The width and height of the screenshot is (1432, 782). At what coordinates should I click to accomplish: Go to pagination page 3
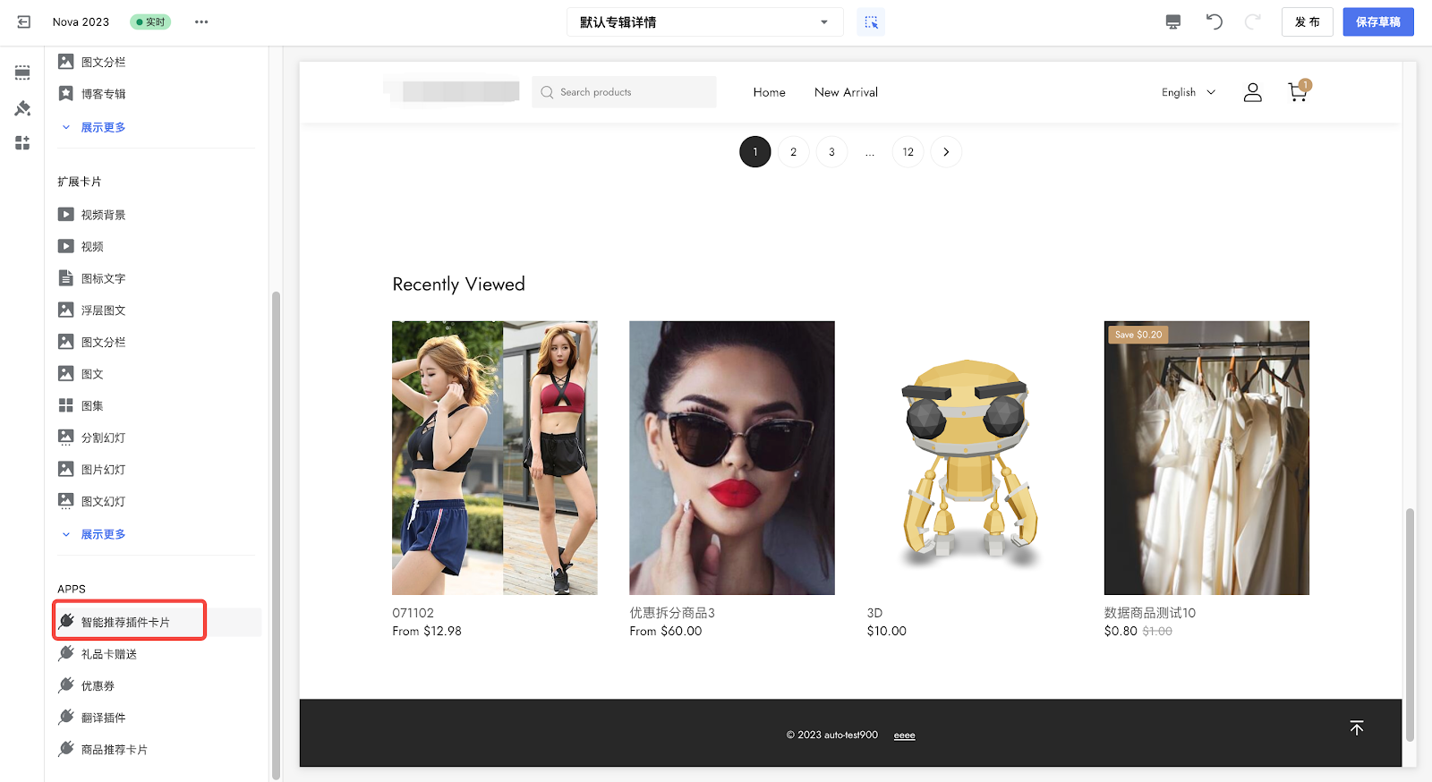(x=831, y=152)
